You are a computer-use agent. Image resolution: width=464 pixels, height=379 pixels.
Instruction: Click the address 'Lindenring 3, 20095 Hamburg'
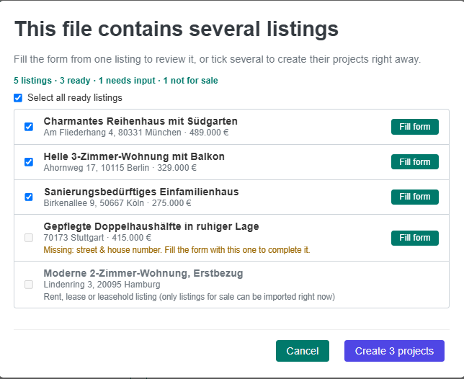tap(102, 285)
